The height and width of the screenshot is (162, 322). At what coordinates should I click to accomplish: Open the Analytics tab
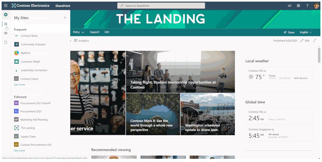click(81, 41)
